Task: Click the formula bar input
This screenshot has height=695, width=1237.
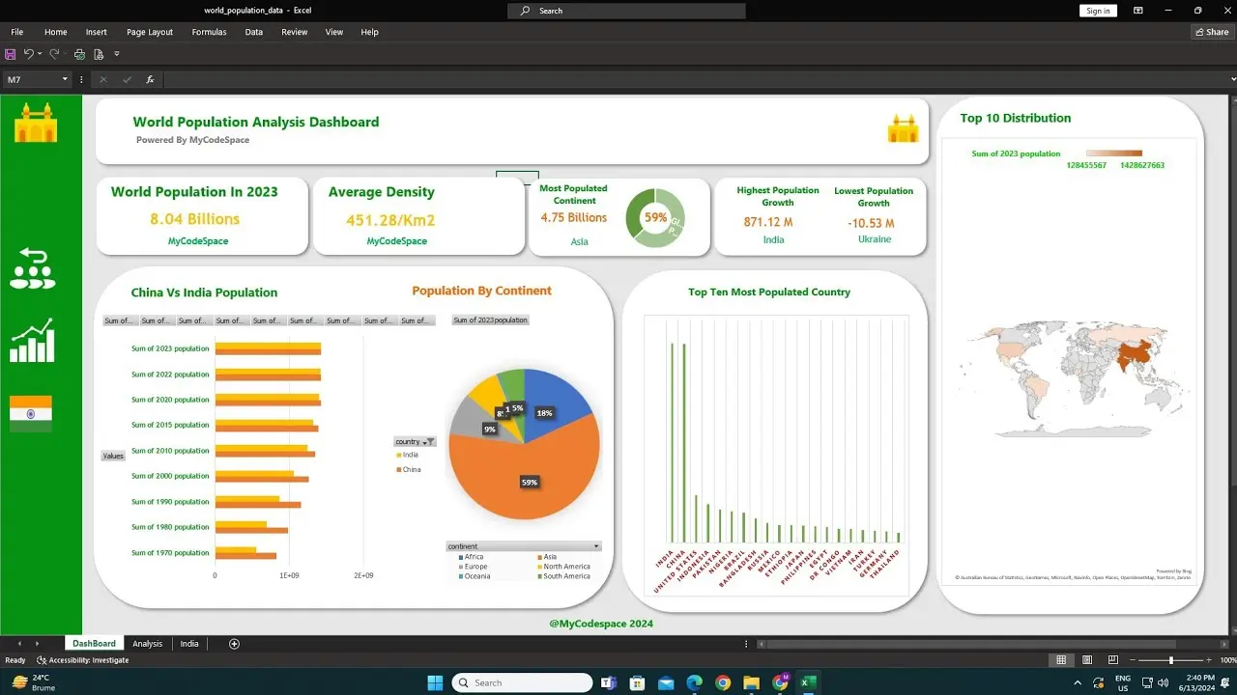Action: tap(699, 79)
